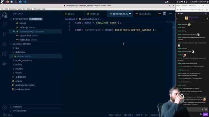209x117 pixels.
Task: Select the connection.js editor tab
Action: [x=120, y=14]
